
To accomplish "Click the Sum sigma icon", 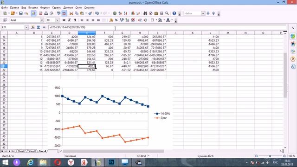I will click(39, 27).
